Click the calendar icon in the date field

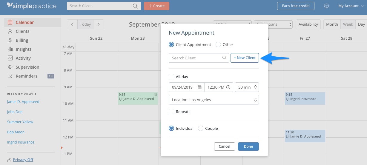click(x=199, y=87)
